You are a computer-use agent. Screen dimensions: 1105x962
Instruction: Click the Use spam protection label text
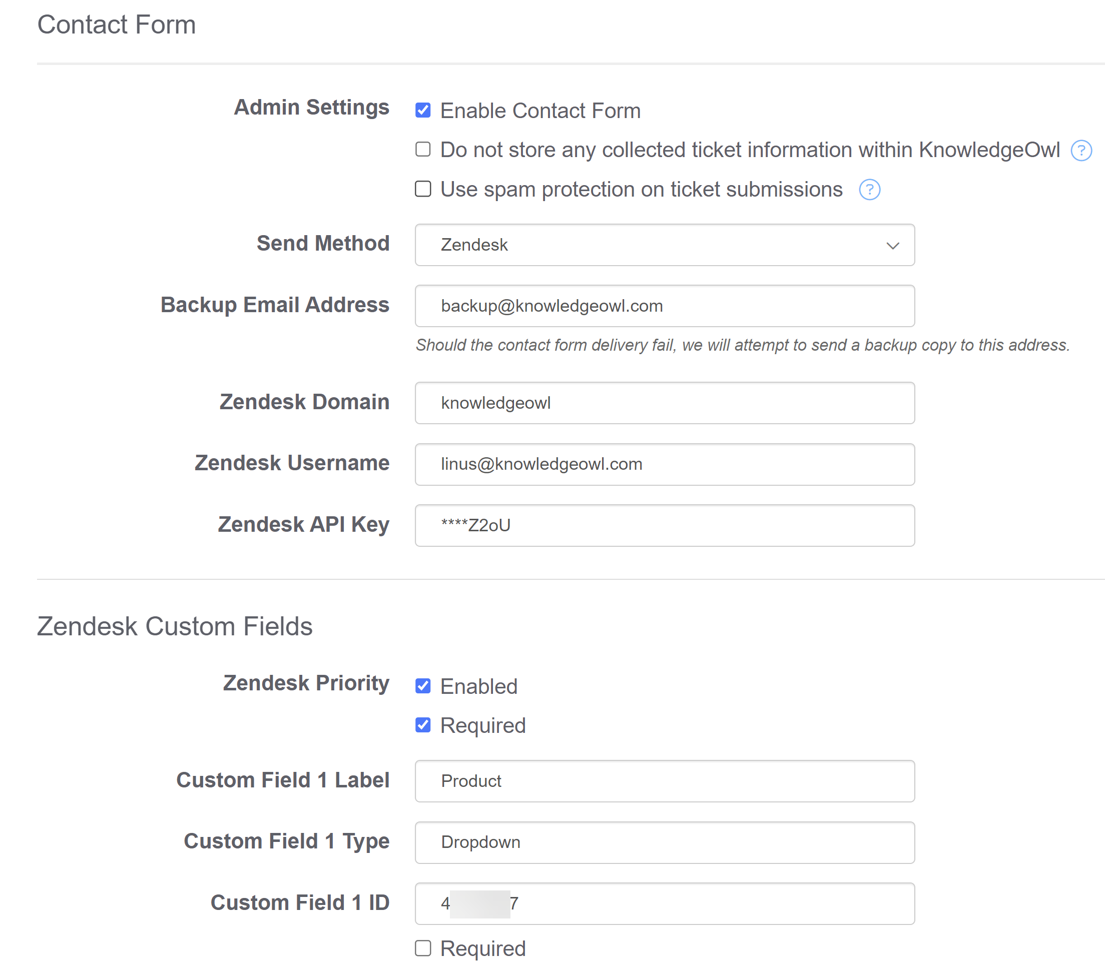(641, 190)
